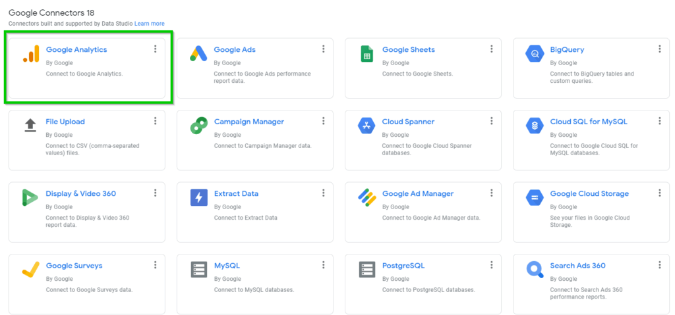675x315 pixels.
Task: Click the Google Cloud Storage title
Action: pyautogui.click(x=589, y=194)
